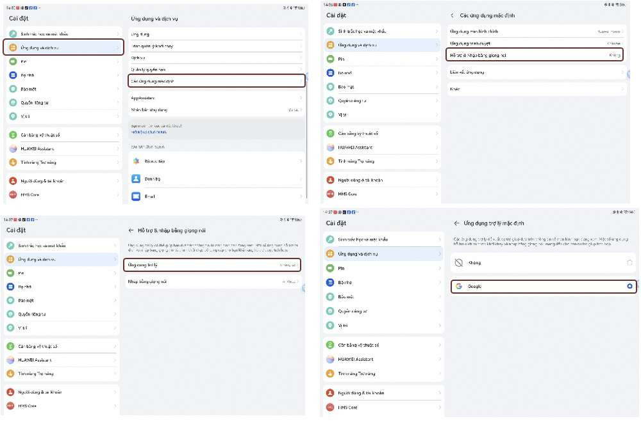Image resolution: width=641 pixels, height=421 pixels.
Task: Select the Google radio button
Action: coord(629,287)
